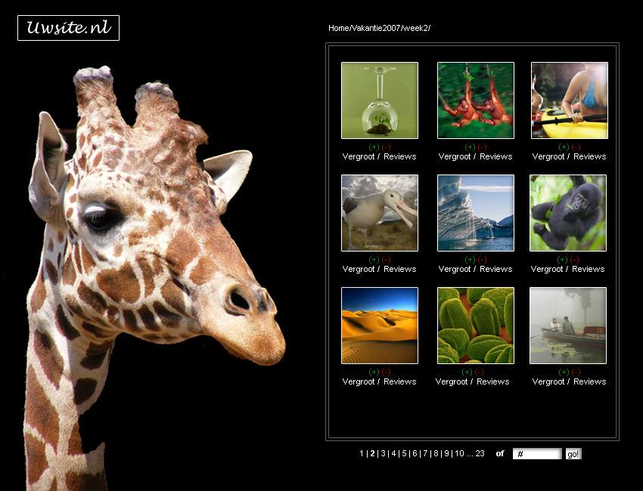
Task: Click Reviews under the albatross photo
Action: [x=400, y=270]
